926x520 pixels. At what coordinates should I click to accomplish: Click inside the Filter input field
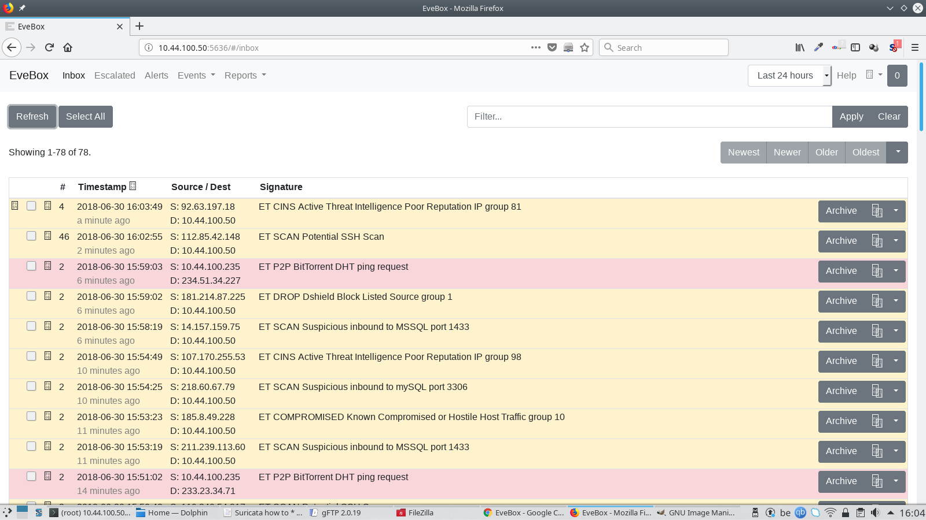coord(648,116)
